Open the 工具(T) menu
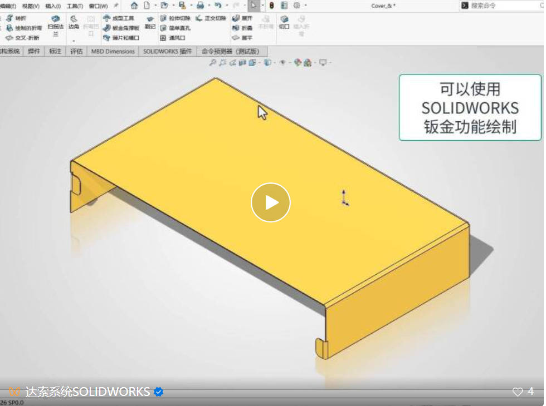The image size is (546, 406). (x=75, y=6)
